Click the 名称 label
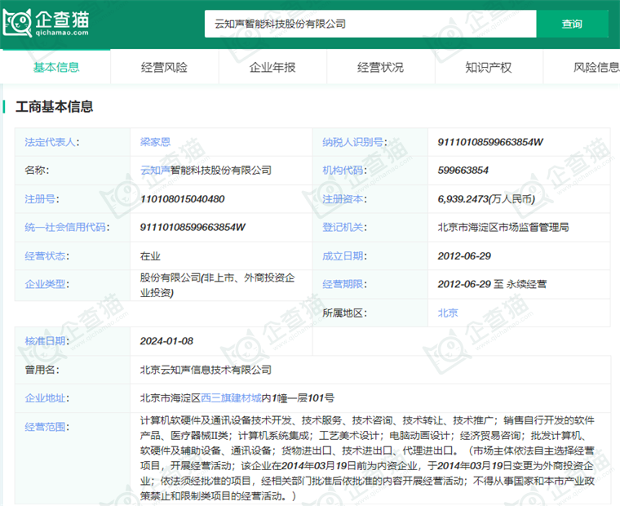The height and width of the screenshot is (506, 620). 37,171
